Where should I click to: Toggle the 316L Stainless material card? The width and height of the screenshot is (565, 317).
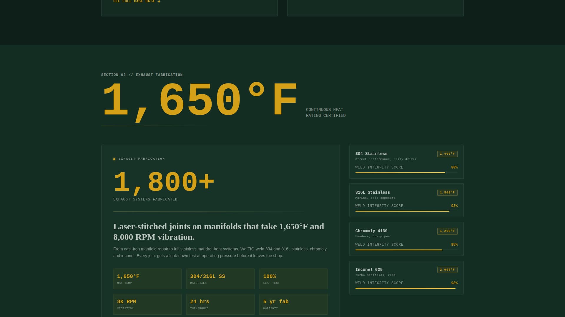pos(406,200)
